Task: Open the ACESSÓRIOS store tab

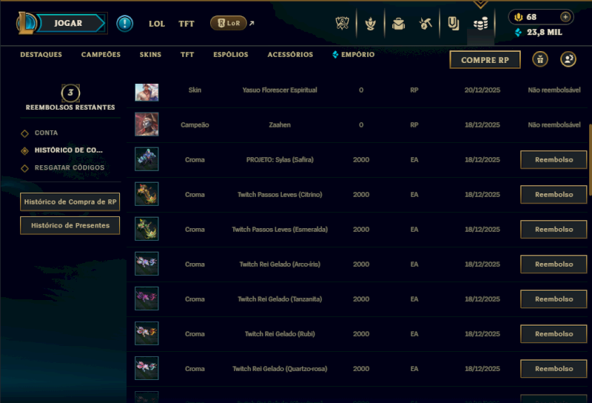Action: tap(290, 54)
